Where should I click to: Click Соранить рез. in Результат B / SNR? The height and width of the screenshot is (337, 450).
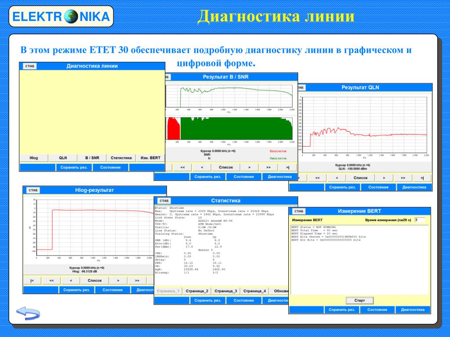208,177
